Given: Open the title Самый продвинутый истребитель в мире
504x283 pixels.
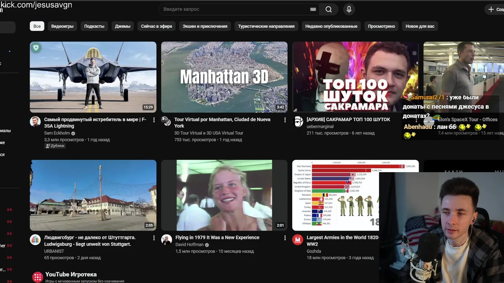Looking at the screenshot, I should tap(95, 123).
